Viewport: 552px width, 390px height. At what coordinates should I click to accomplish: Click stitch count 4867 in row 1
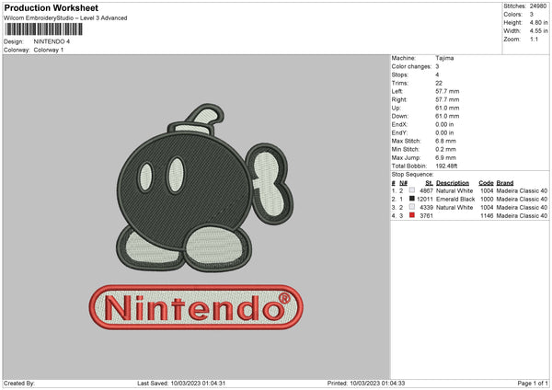[426, 190]
